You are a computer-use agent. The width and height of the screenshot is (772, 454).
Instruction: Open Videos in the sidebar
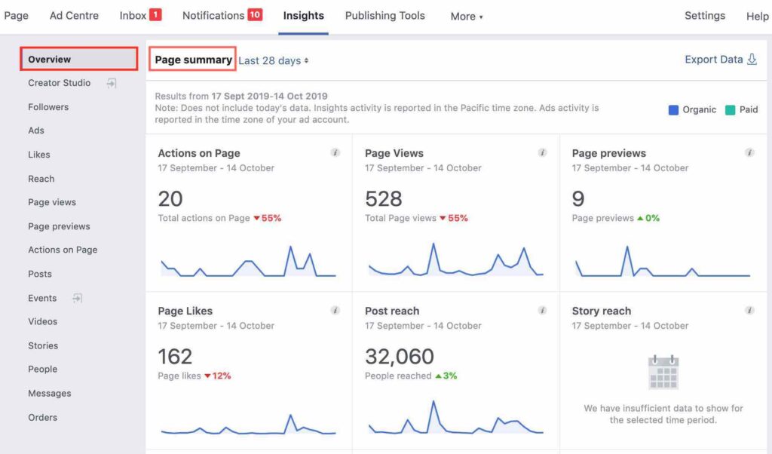(x=43, y=321)
